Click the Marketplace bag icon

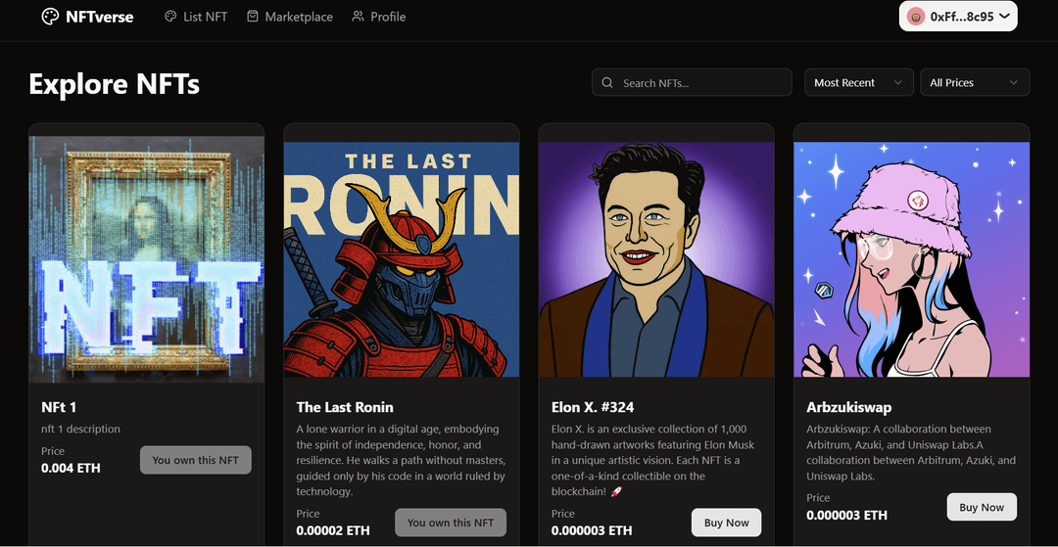(x=253, y=17)
